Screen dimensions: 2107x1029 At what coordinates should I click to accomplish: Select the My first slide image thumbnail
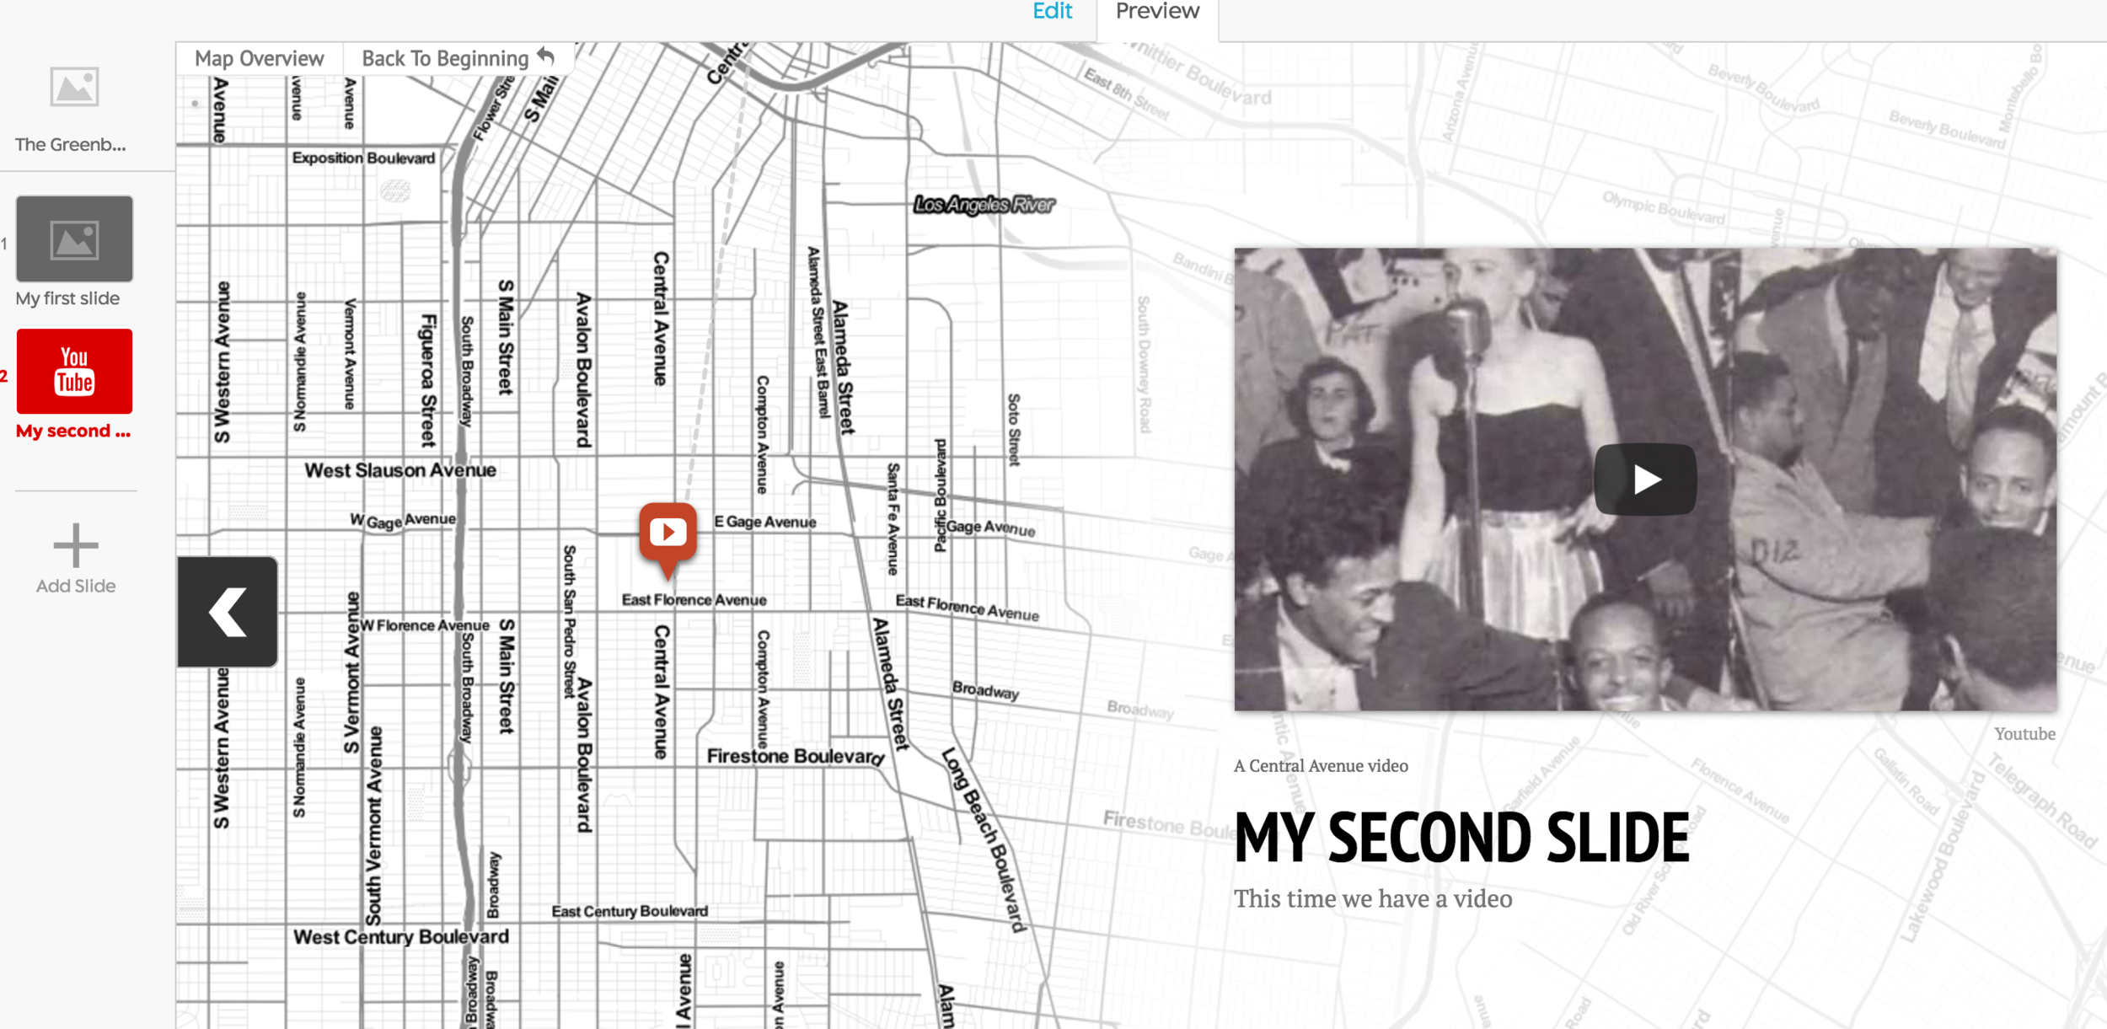click(x=74, y=238)
